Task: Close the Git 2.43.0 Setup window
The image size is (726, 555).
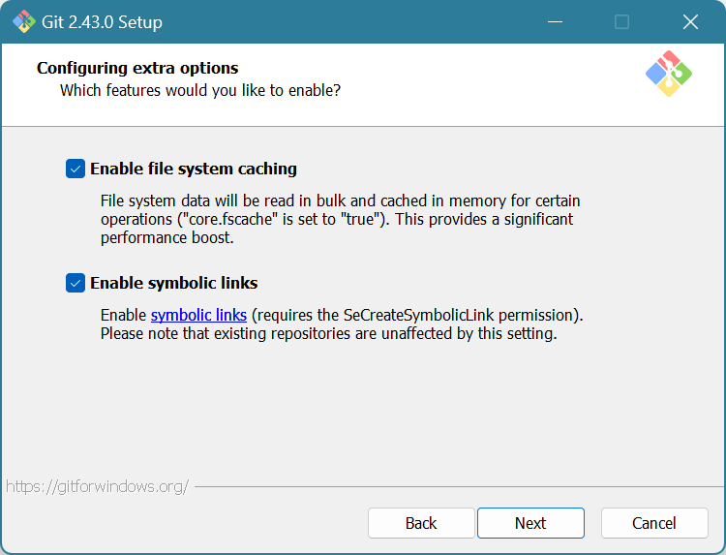Action: click(690, 21)
